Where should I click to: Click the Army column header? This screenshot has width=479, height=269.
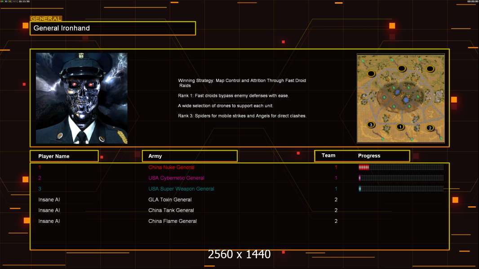pos(190,156)
